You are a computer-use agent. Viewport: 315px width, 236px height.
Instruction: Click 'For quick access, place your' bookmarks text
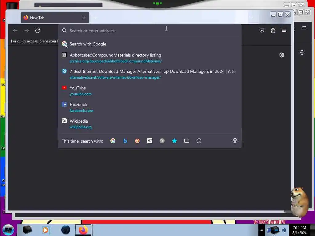click(34, 41)
